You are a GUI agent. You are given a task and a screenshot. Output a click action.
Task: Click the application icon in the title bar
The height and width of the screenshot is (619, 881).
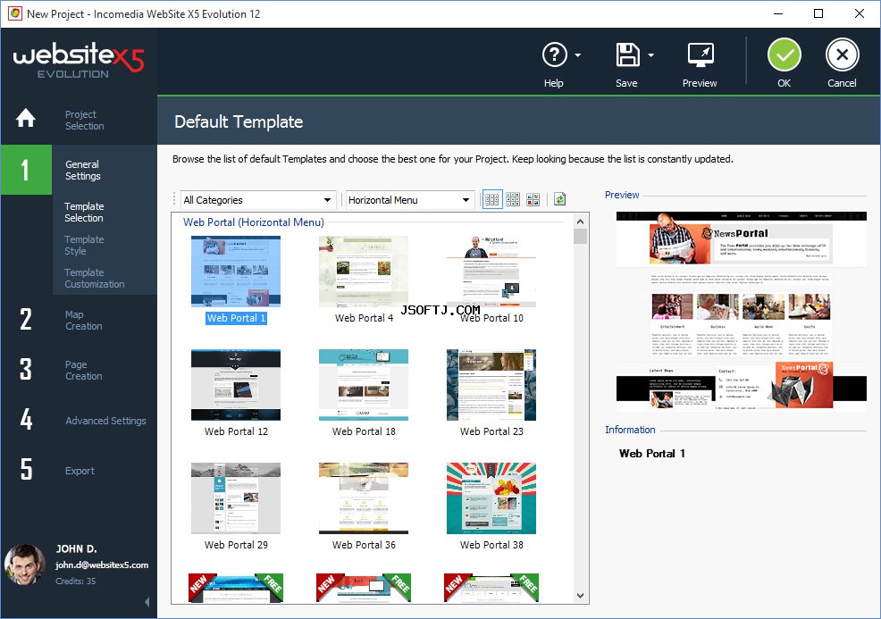tap(15, 13)
